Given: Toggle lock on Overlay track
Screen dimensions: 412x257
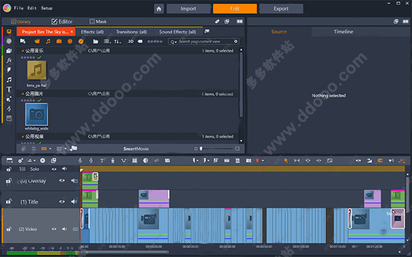Looking at the screenshot, I should coord(9,181).
